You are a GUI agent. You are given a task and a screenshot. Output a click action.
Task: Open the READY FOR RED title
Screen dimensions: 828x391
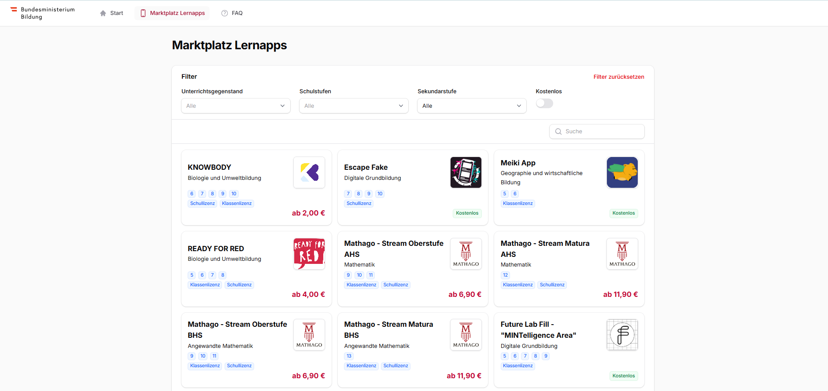pos(216,248)
